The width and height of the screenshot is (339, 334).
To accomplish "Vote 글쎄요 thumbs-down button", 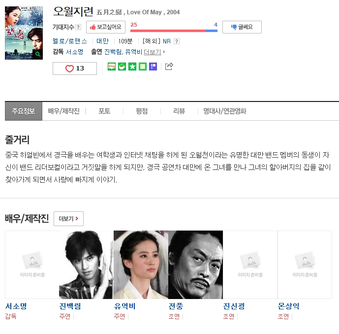I will tap(242, 27).
